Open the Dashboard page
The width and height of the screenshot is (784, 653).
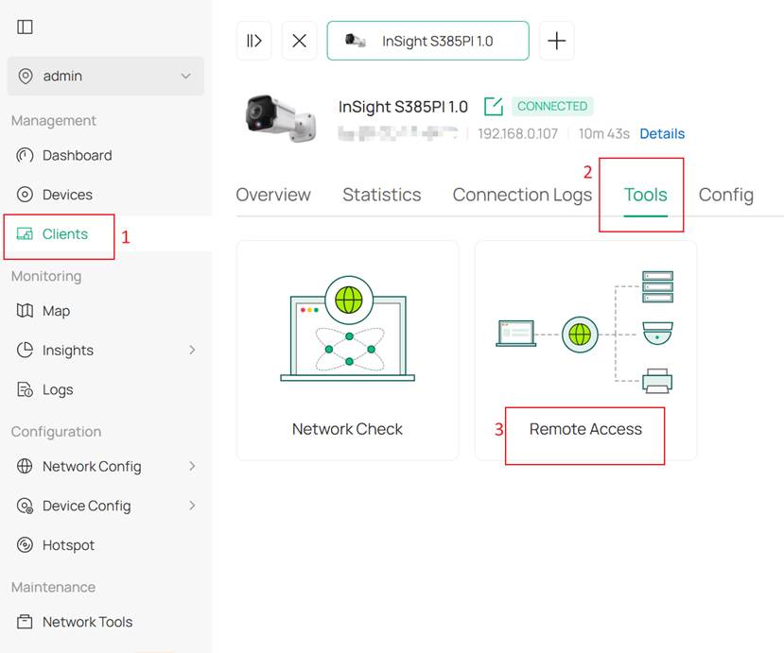(77, 155)
